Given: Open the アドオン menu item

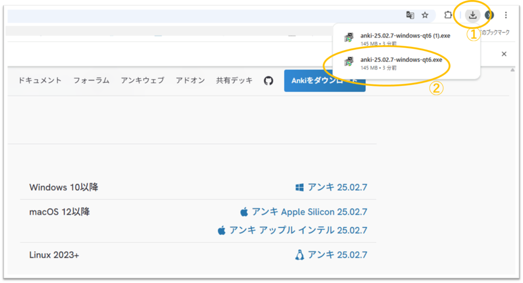Looking at the screenshot, I should coord(191,80).
